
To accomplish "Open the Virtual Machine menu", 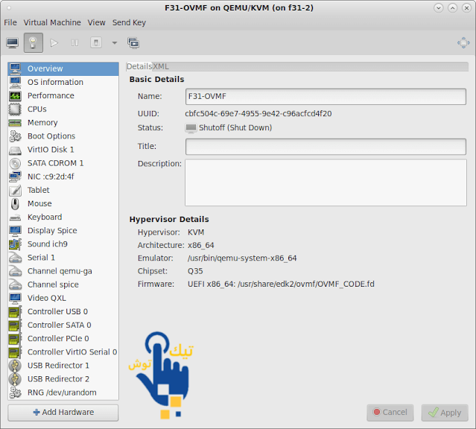I will [x=52, y=22].
